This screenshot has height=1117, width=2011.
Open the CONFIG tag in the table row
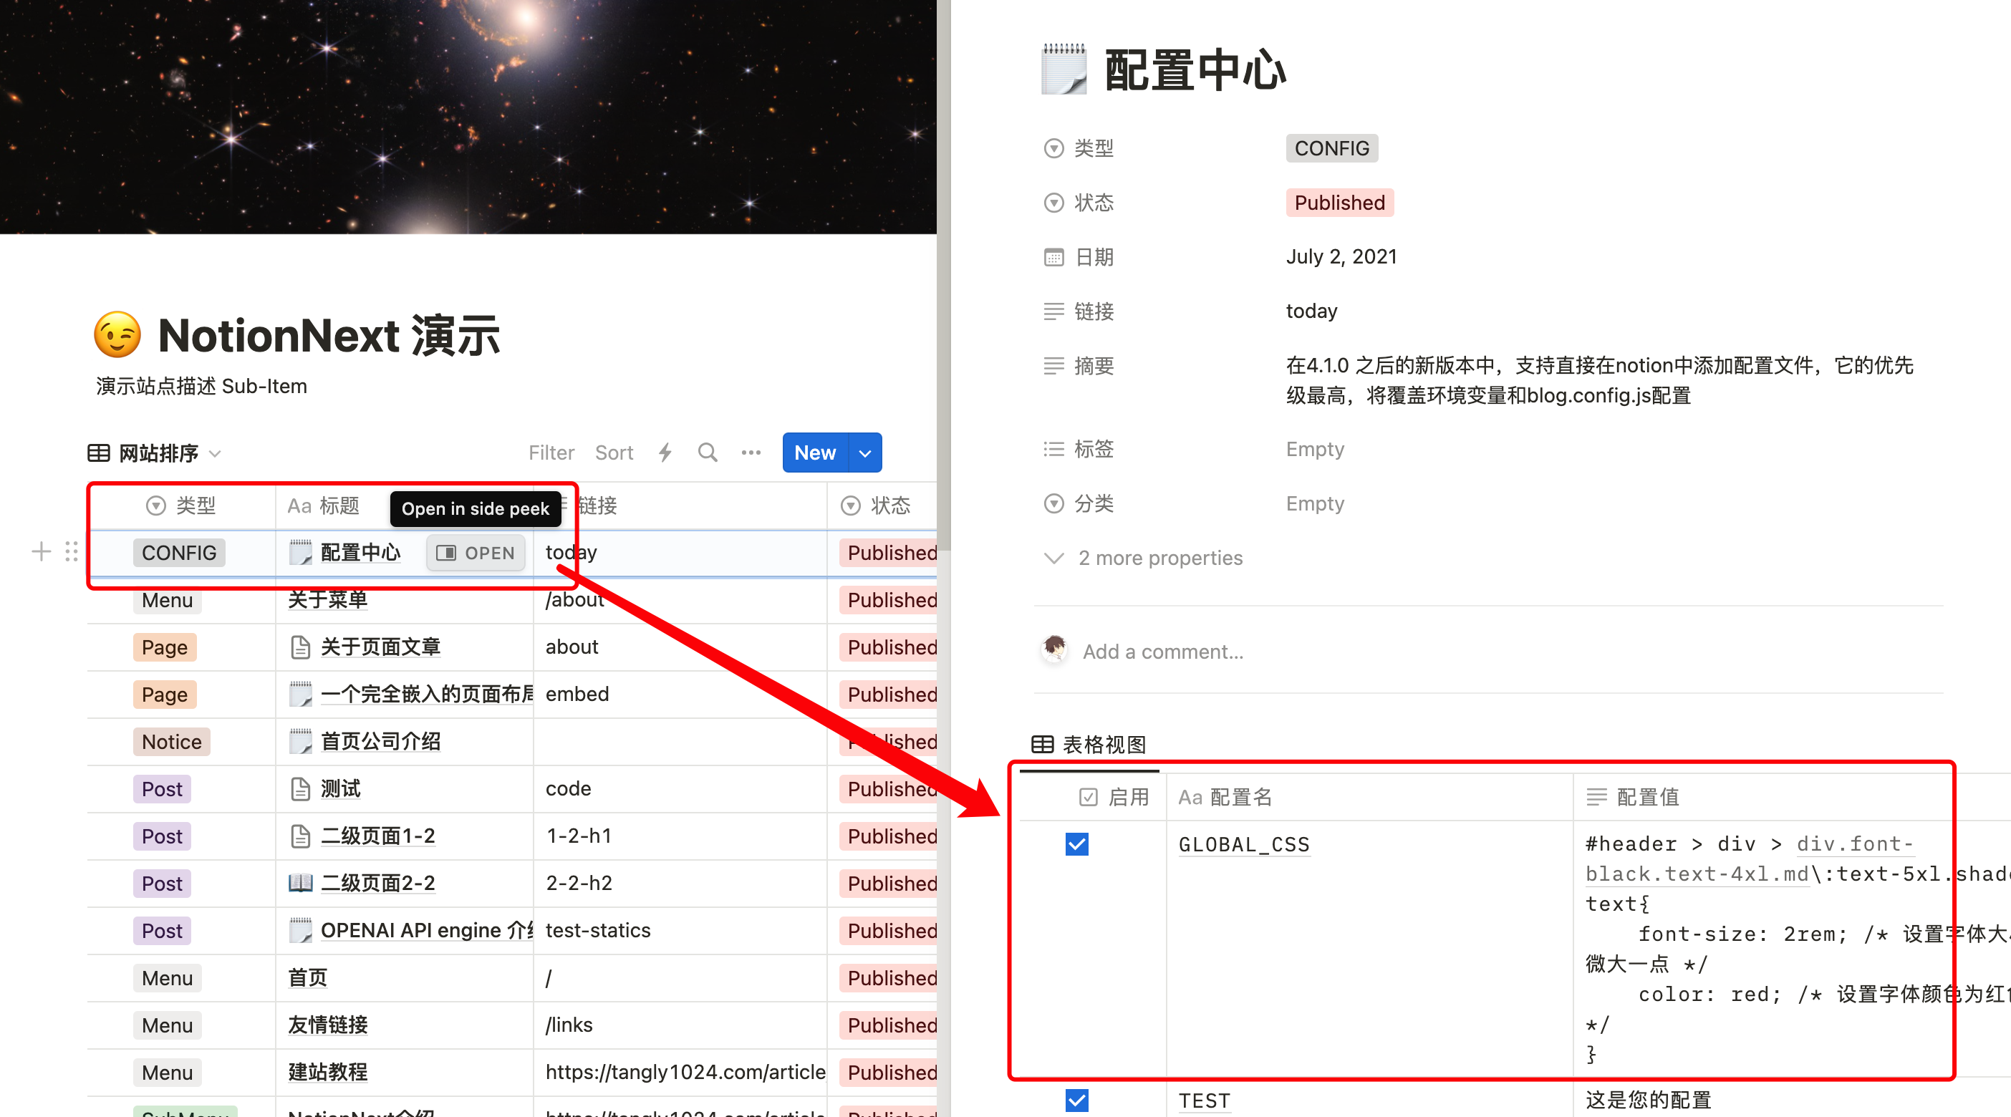(179, 553)
